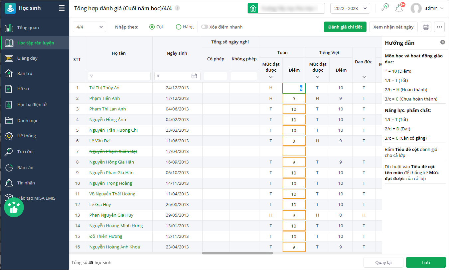
Task: Click the Đánh giá chi tiết button
Action: [x=345, y=27]
